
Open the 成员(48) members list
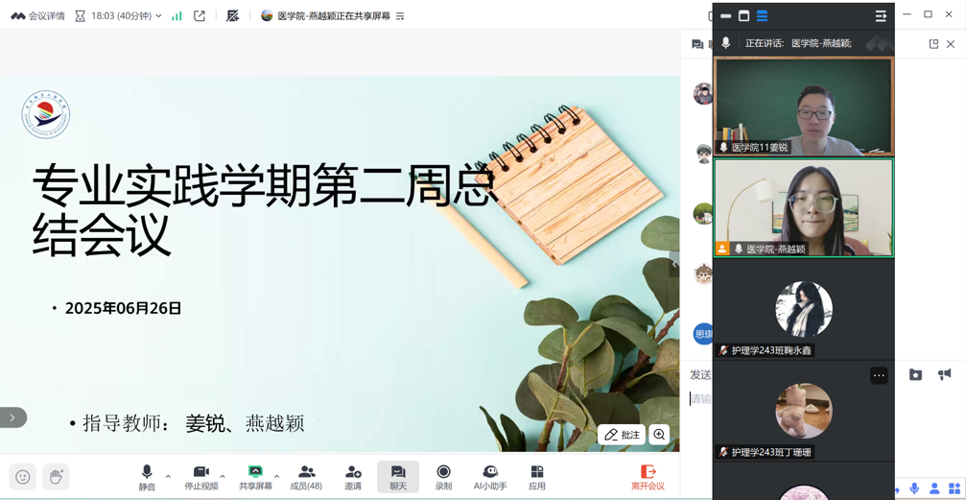pos(306,476)
